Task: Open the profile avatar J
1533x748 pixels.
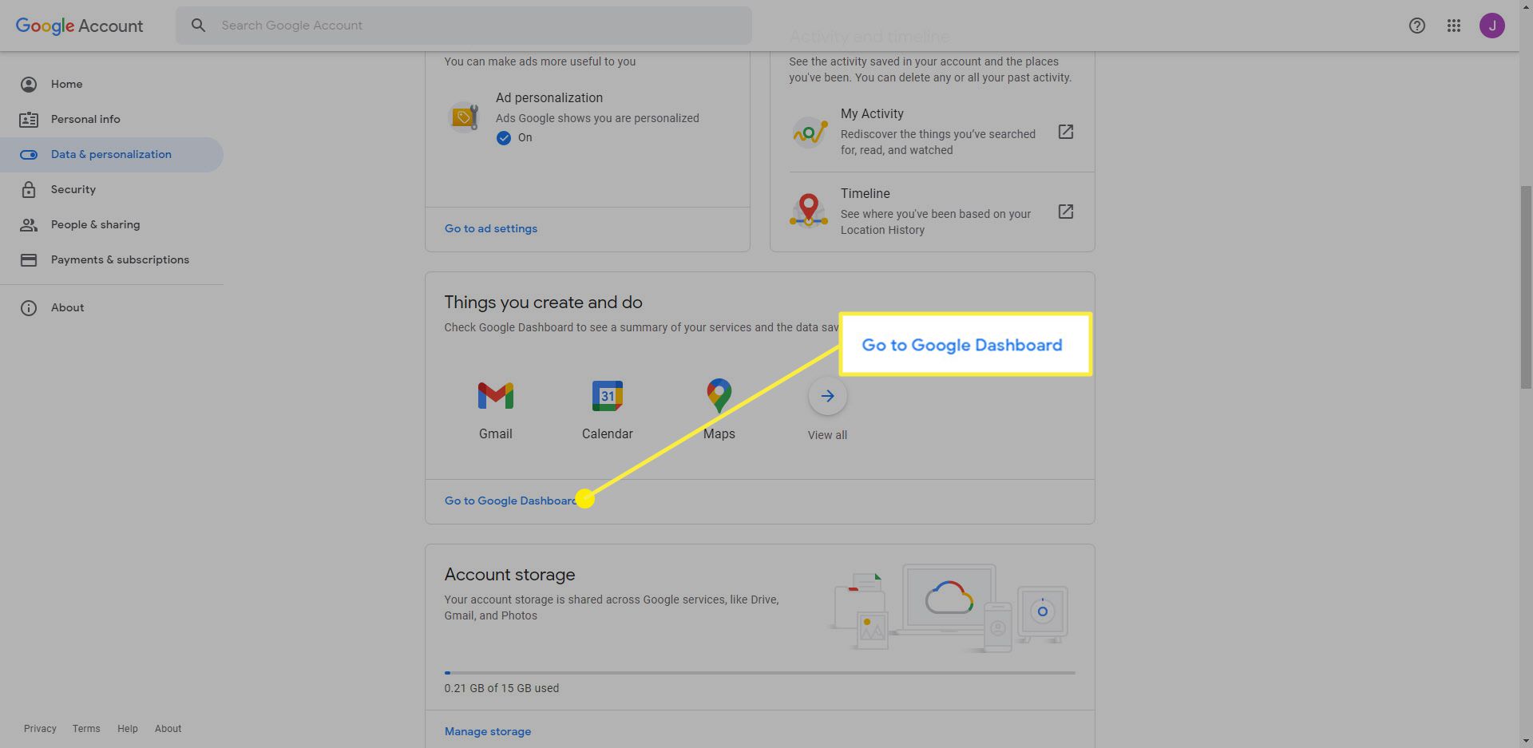Action: (1491, 26)
